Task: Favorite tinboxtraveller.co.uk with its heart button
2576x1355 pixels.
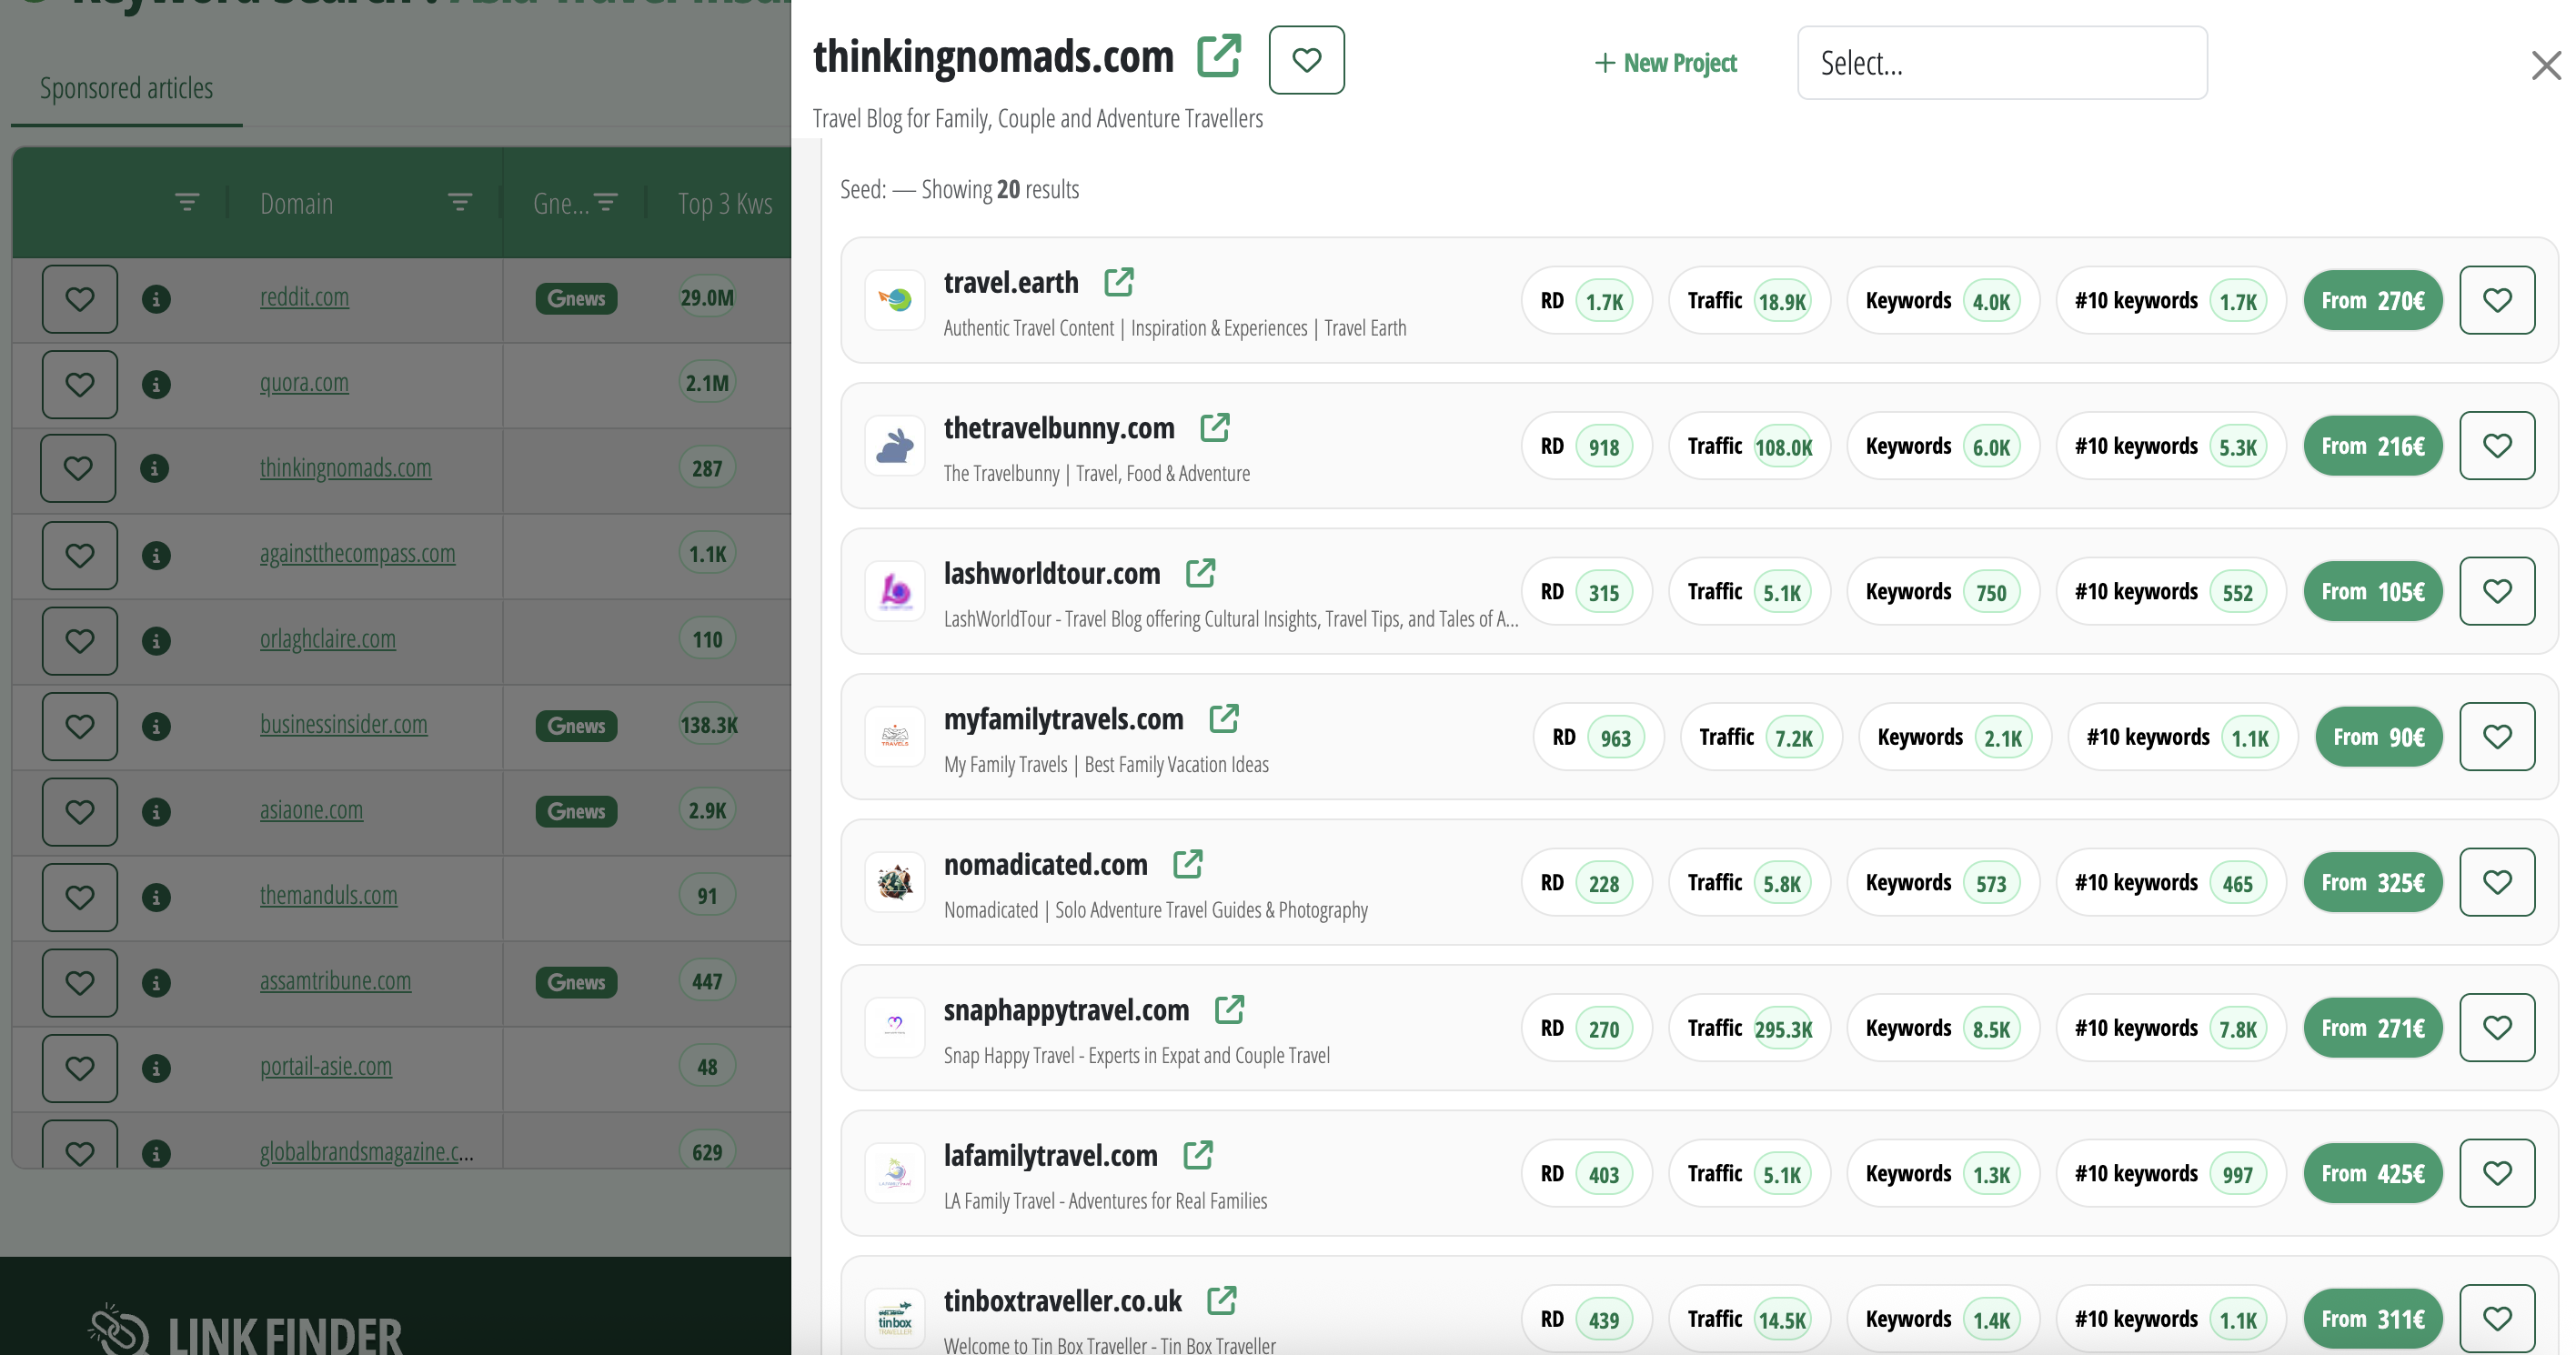Action: pyautogui.click(x=2497, y=1319)
